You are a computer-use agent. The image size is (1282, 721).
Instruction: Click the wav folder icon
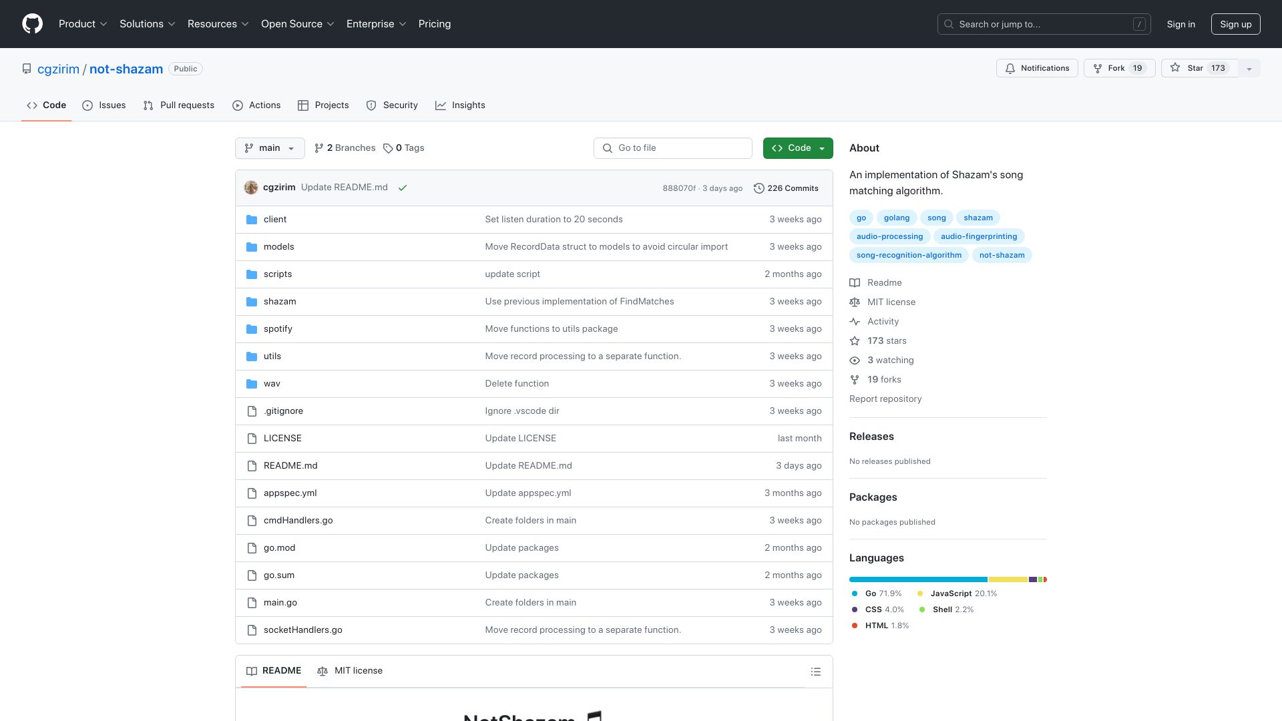tap(252, 384)
